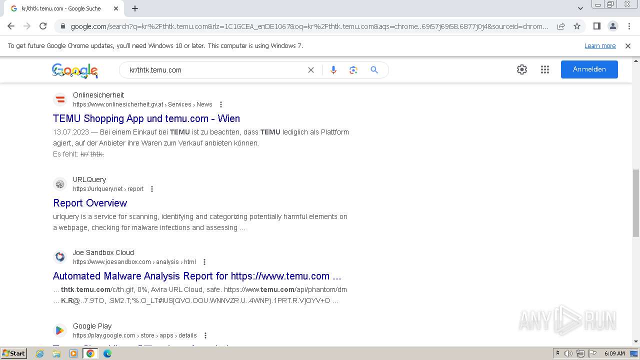
Task: Open Google settings gear
Action: (x=522, y=69)
